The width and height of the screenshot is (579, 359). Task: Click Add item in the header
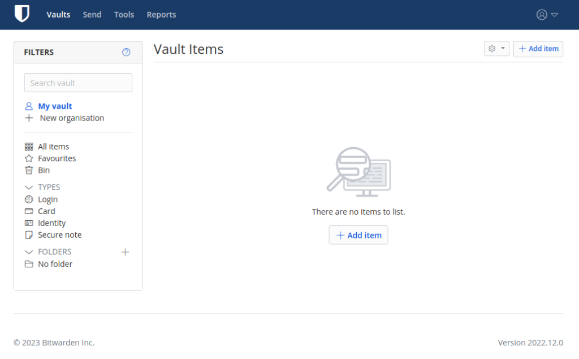pyautogui.click(x=538, y=49)
